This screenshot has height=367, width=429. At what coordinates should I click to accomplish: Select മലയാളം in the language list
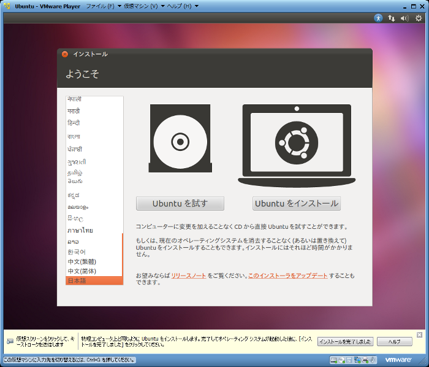(x=94, y=207)
